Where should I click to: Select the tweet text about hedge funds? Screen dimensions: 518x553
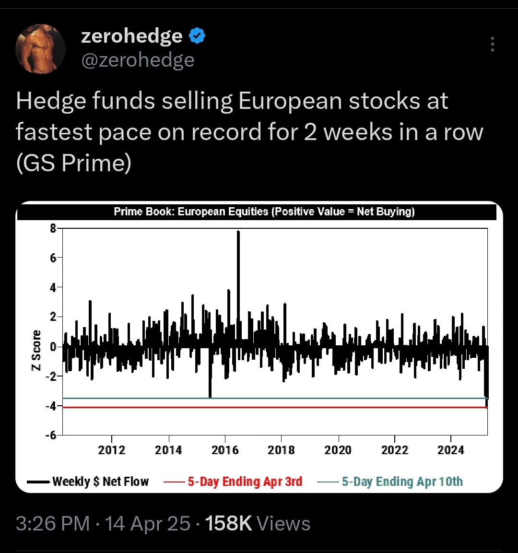pyautogui.click(x=249, y=132)
